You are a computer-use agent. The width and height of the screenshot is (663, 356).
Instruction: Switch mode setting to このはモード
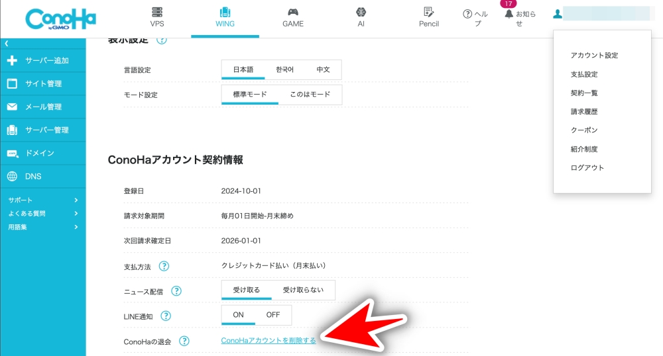(310, 95)
